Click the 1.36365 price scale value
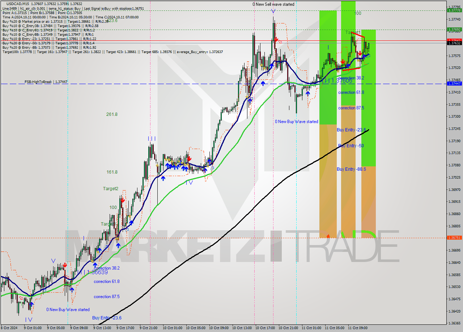This screenshot has width=463, height=332. (454, 323)
